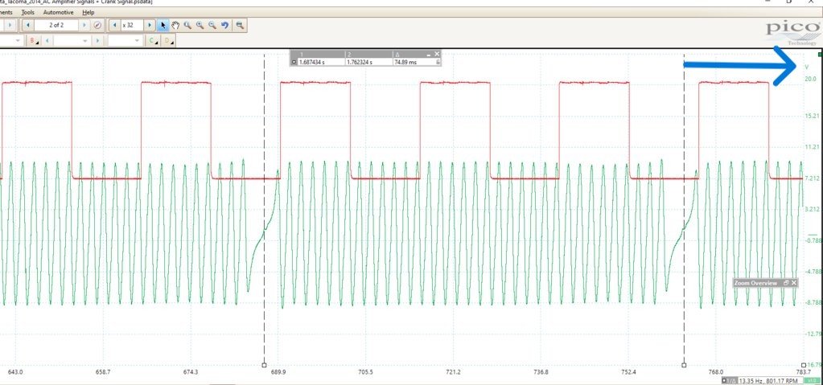Go to next waveform buffer

pos(84,25)
